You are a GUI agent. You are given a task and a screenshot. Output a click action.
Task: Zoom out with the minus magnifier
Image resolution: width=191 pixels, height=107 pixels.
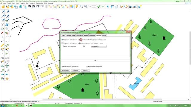(x=81, y=7)
